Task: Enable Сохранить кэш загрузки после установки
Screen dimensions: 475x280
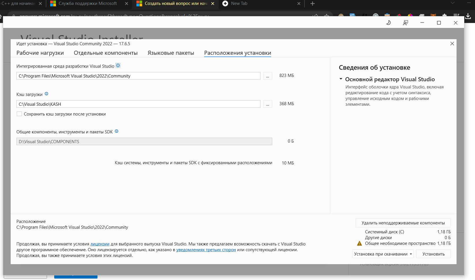Action: pyautogui.click(x=19, y=114)
